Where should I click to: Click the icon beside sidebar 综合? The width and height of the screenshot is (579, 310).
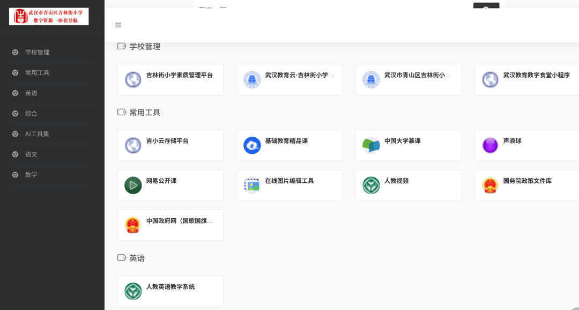click(x=15, y=113)
